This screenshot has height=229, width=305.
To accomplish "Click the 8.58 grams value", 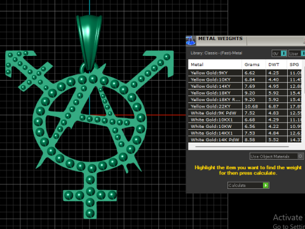I will 250,140.
